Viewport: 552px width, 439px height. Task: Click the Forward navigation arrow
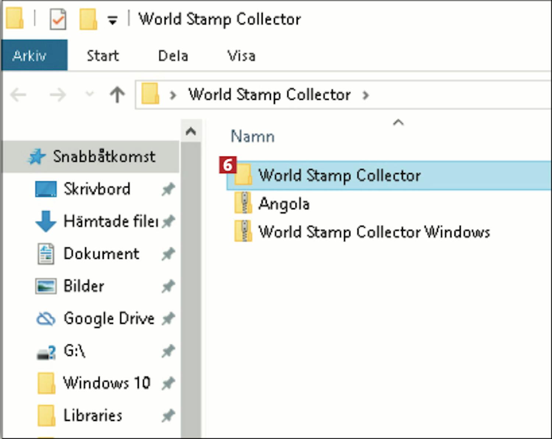tap(58, 95)
